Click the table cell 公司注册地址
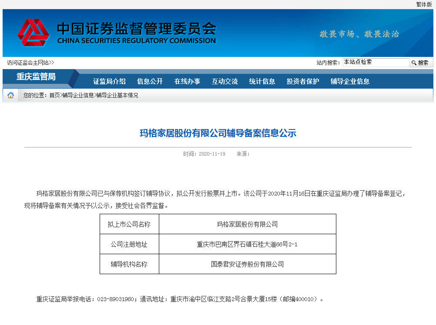The width and height of the screenshot is (436, 325). (x=129, y=244)
